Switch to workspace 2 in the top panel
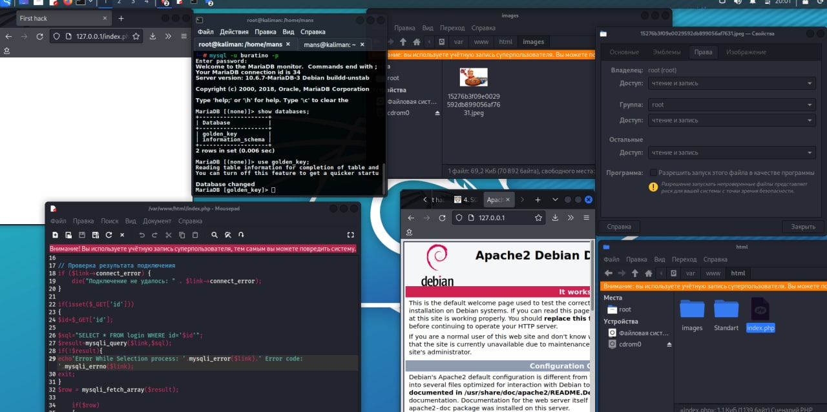 (118, 3)
